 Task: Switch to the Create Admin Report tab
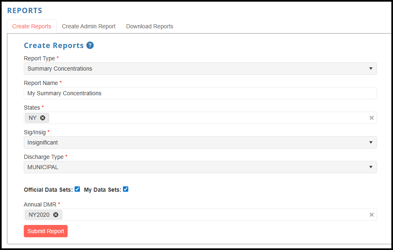pyautogui.click(x=89, y=26)
